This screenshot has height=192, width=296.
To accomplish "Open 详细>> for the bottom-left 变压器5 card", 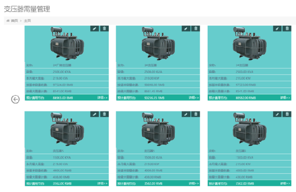I will (x=102, y=183).
